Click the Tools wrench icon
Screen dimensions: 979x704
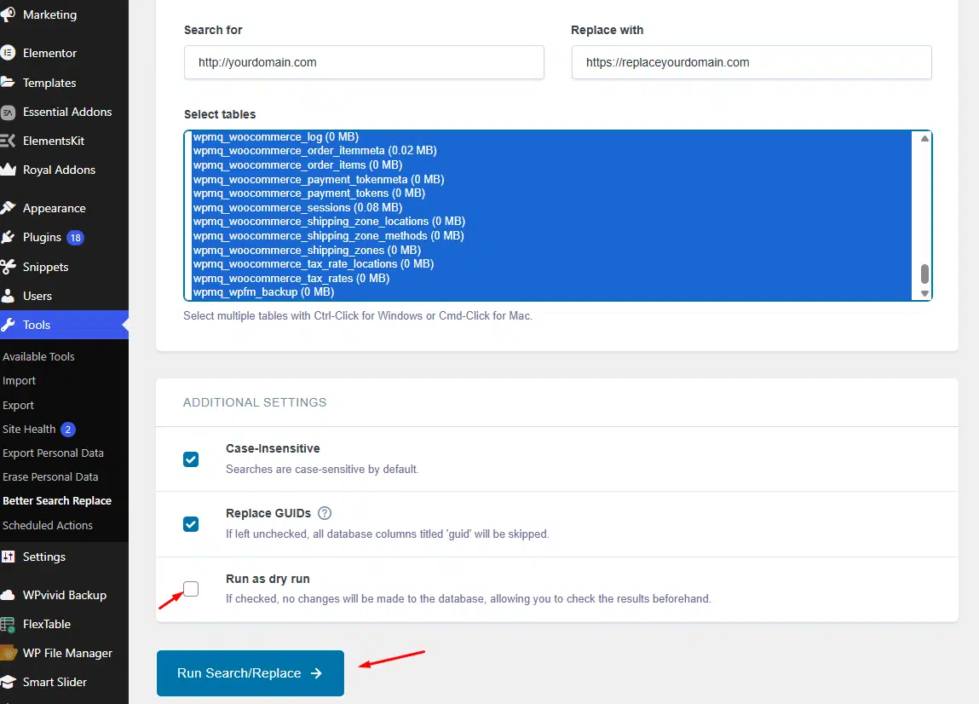tap(8, 325)
